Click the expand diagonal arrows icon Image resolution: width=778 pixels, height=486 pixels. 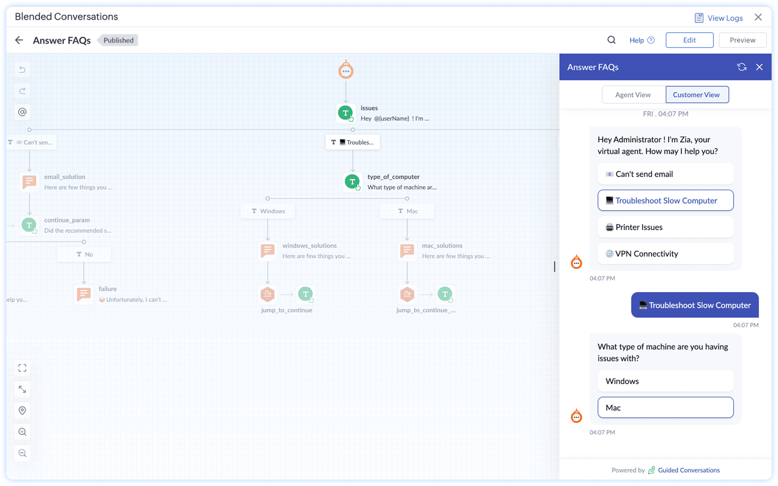click(x=22, y=389)
